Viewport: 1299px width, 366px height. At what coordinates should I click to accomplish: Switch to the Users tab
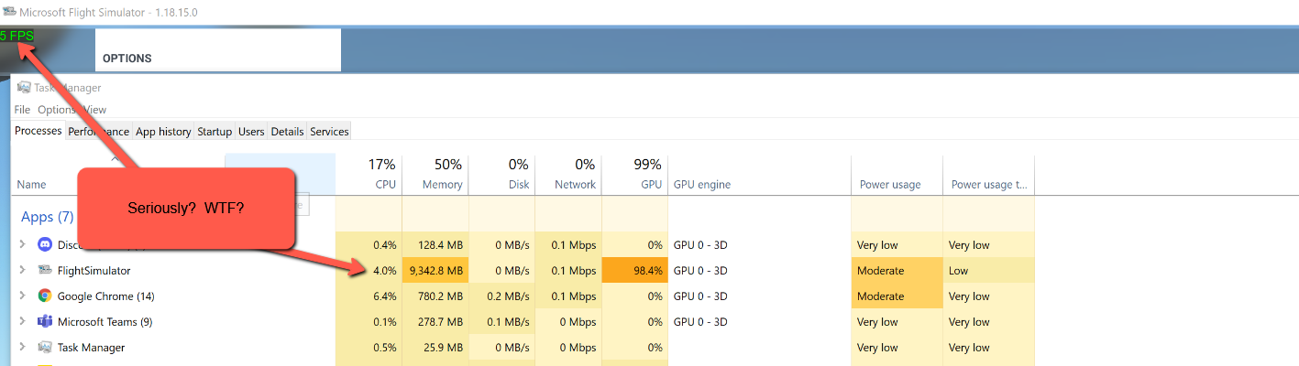pyautogui.click(x=251, y=132)
